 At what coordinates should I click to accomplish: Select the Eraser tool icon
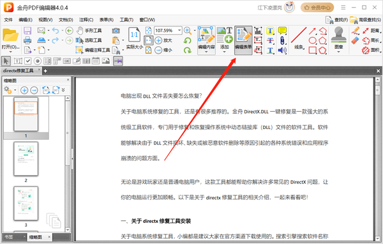tap(355, 40)
